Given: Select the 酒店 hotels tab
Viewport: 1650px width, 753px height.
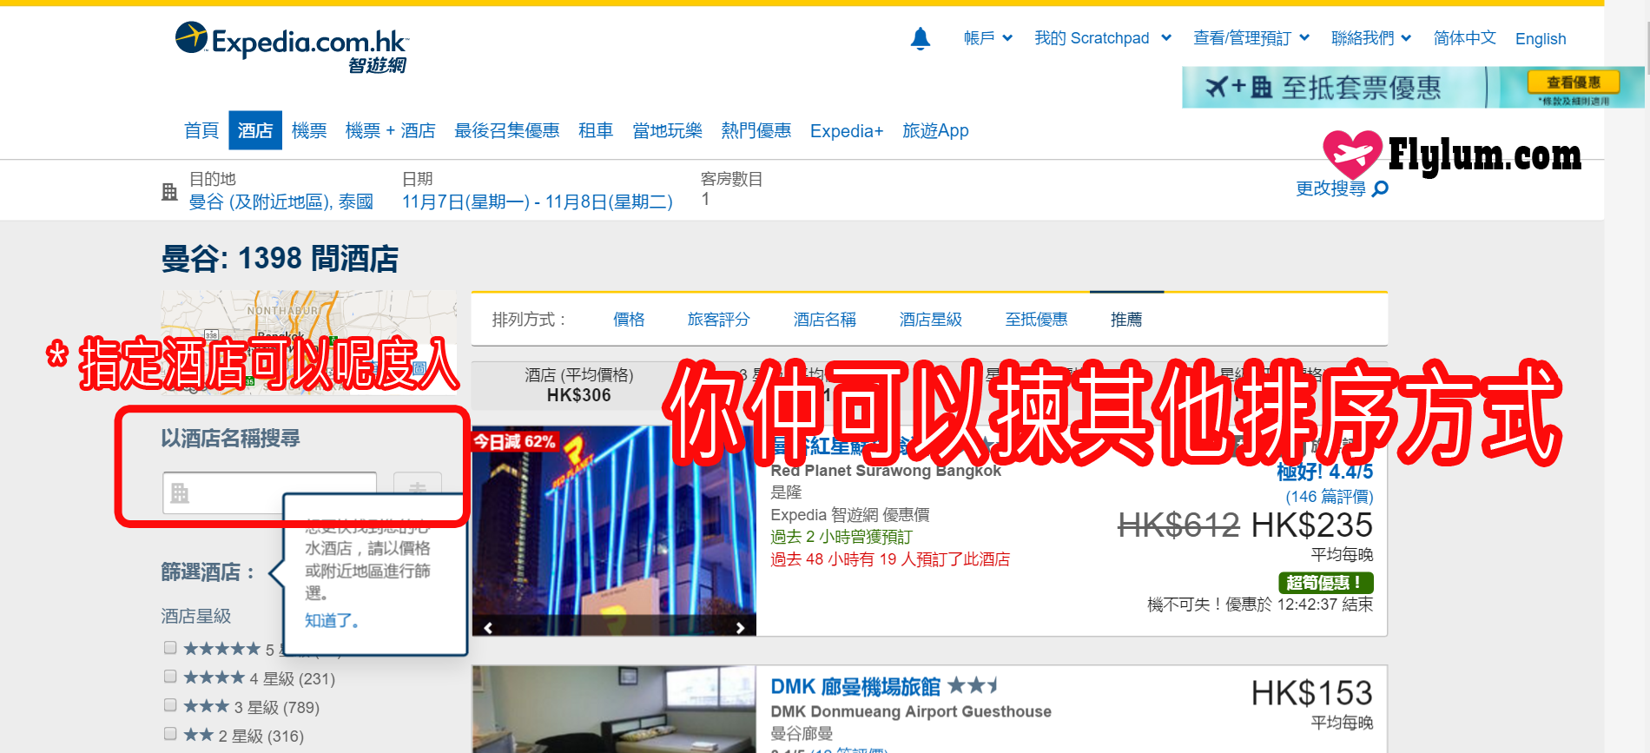Looking at the screenshot, I should 255,130.
